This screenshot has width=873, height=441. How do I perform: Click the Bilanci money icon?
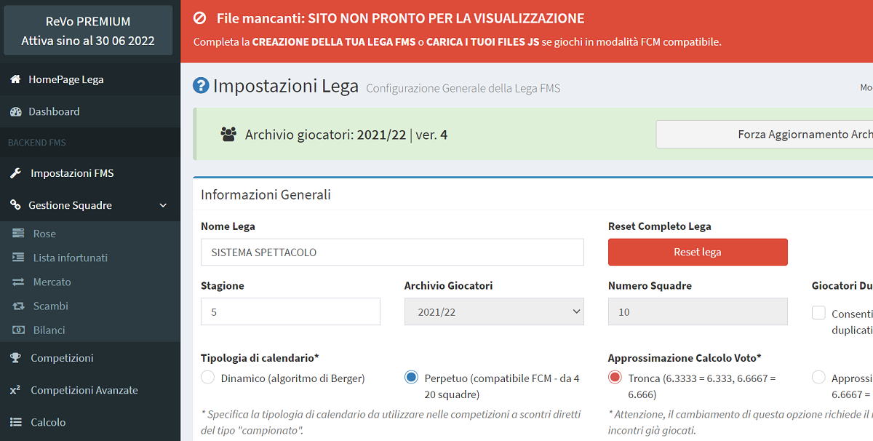click(x=19, y=330)
